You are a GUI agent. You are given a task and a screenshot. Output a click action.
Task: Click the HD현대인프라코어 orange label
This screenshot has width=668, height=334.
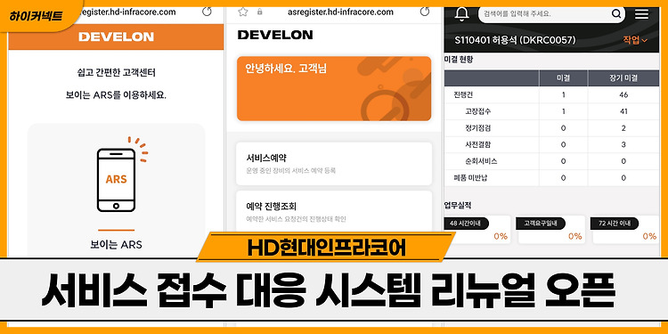click(x=327, y=248)
